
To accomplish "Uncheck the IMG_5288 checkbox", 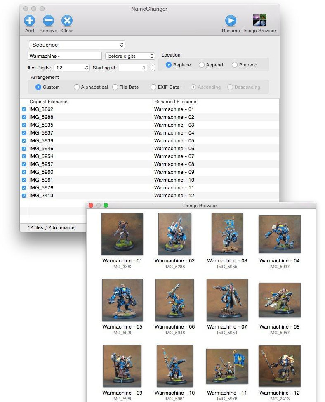I will pos(24,117).
